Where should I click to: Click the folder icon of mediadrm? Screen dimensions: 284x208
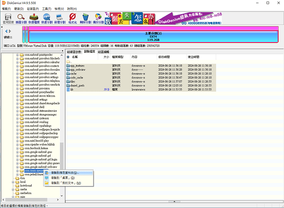pyautogui.click(x=18, y=193)
